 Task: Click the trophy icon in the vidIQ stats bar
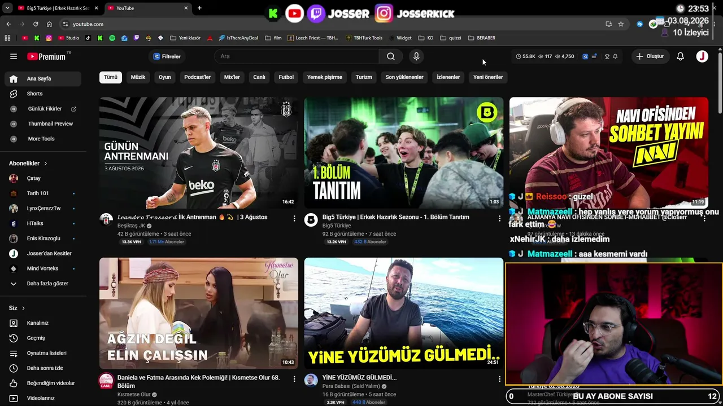(607, 56)
